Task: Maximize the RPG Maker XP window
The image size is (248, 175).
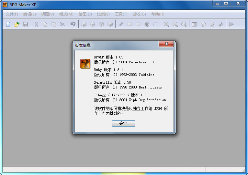Action: (226, 3)
